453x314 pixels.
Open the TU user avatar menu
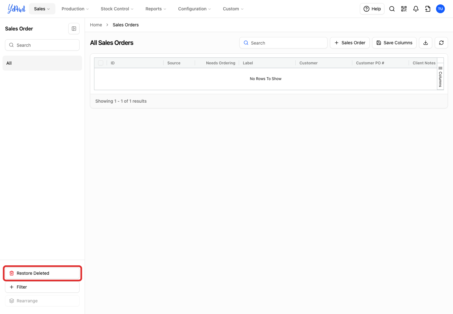440,9
